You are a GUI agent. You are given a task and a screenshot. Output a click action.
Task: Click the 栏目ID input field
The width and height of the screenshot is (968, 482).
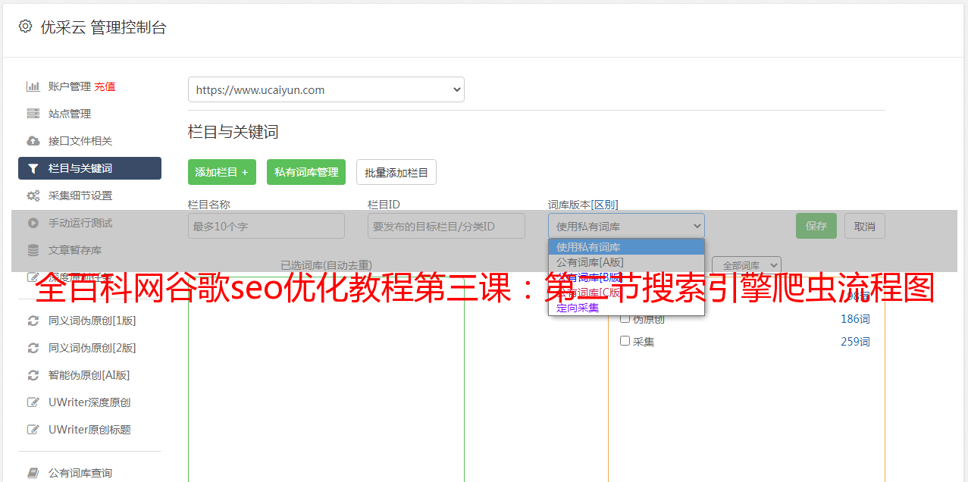point(446,226)
